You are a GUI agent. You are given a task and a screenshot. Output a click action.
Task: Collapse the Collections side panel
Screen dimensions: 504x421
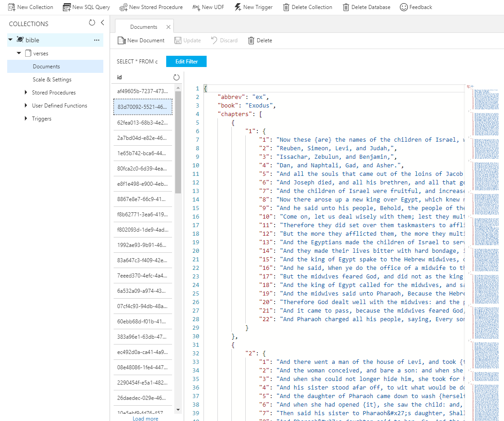point(102,23)
